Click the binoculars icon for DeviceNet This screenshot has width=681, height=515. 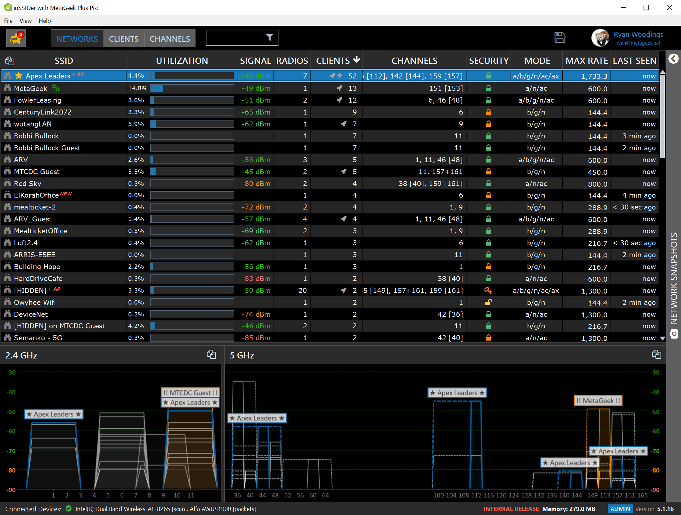(x=7, y=314)
